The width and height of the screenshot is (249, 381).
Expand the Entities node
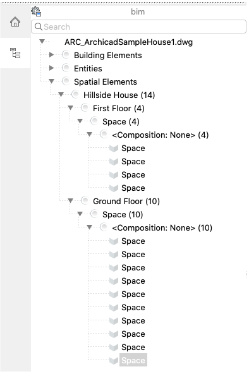pos(51,68)
